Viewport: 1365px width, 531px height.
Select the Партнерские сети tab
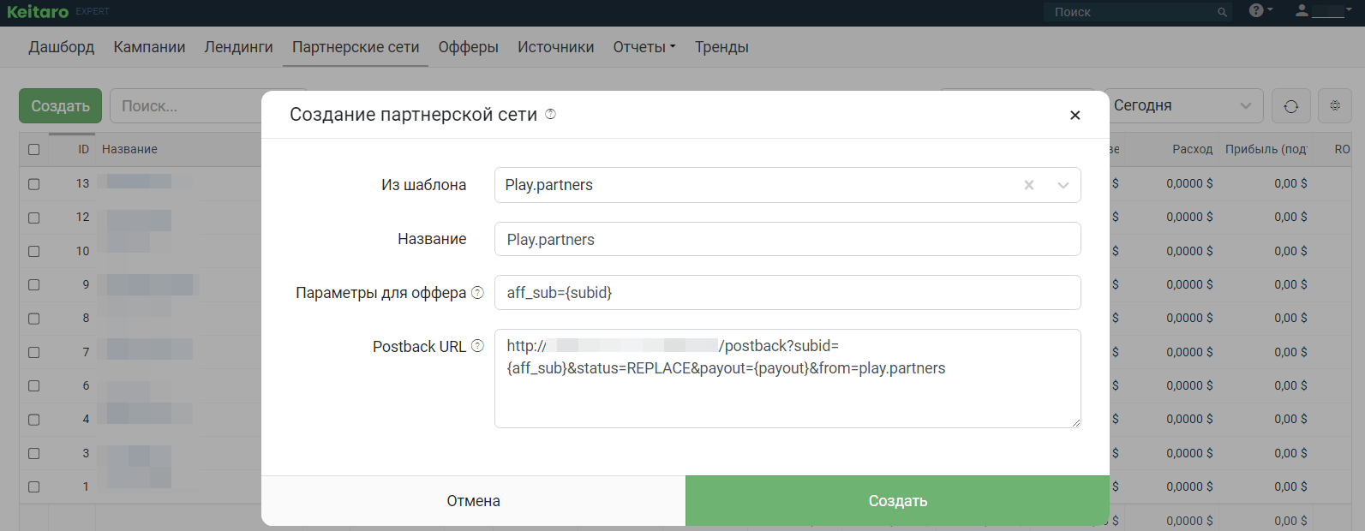pos(356,47)
